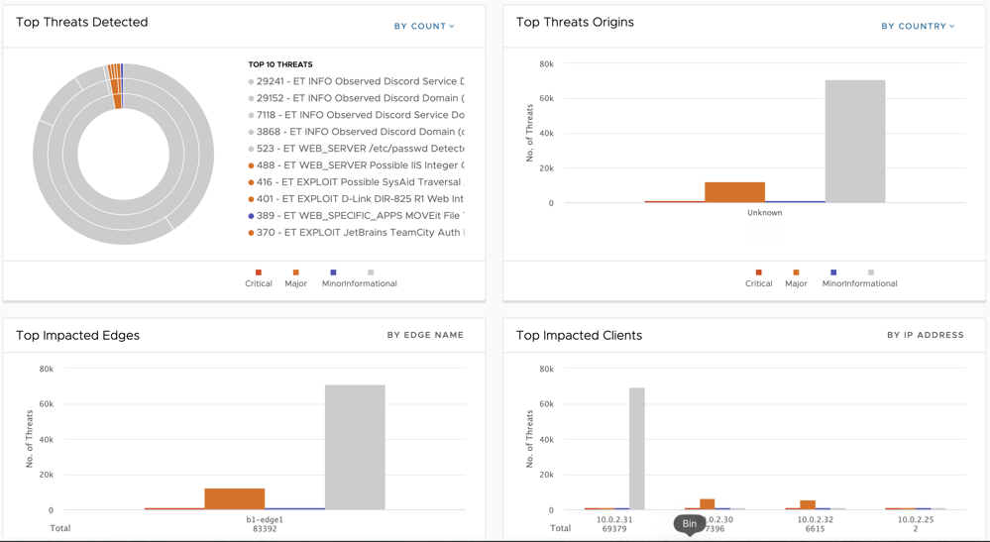Click the BY EDGE NAME label
Image resolution: width=990 pixels, height=542 pixels.
point(425,335)
